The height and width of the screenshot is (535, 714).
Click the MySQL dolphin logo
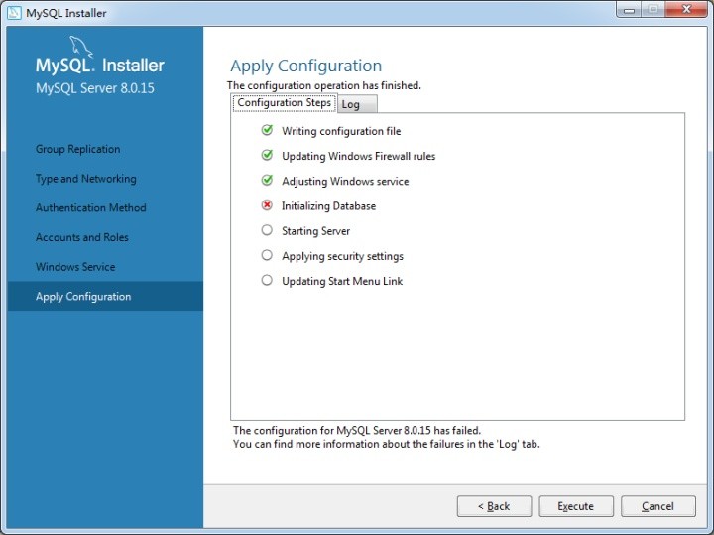(81, 47)
